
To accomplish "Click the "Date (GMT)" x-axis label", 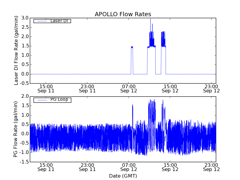I will 123,176.
